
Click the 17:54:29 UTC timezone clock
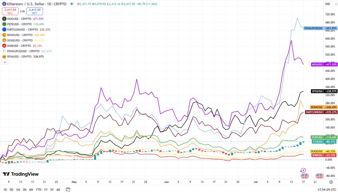point(327,190)
